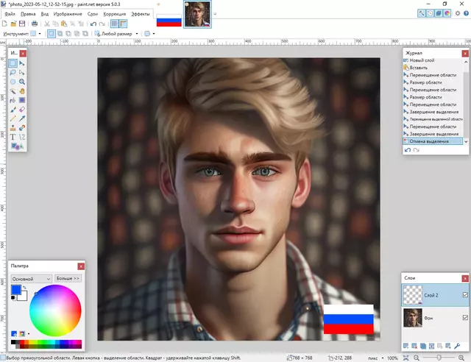
Task: Toggle History window button at top right
Action: (430, 13)
